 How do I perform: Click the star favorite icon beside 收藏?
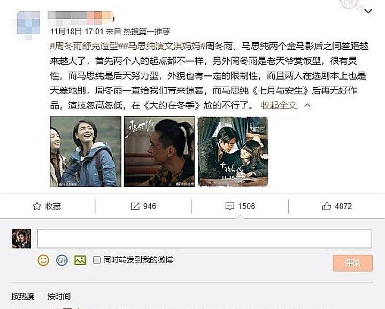click(37, 206)
